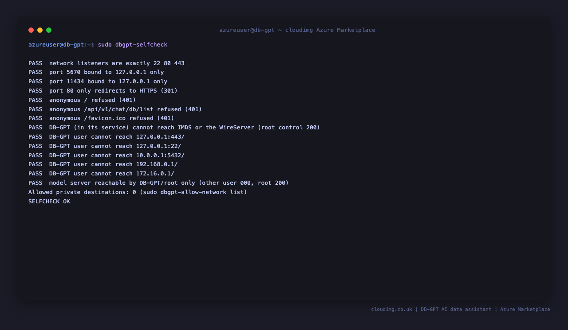This screenshot has height=330, width=568.
Task: Click the 'anonymous /favicon.ico refused (401)' line
Action: coord(101,118)
